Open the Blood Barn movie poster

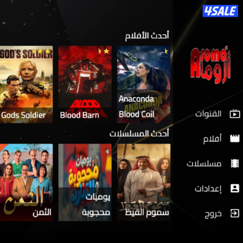(85, 84)
